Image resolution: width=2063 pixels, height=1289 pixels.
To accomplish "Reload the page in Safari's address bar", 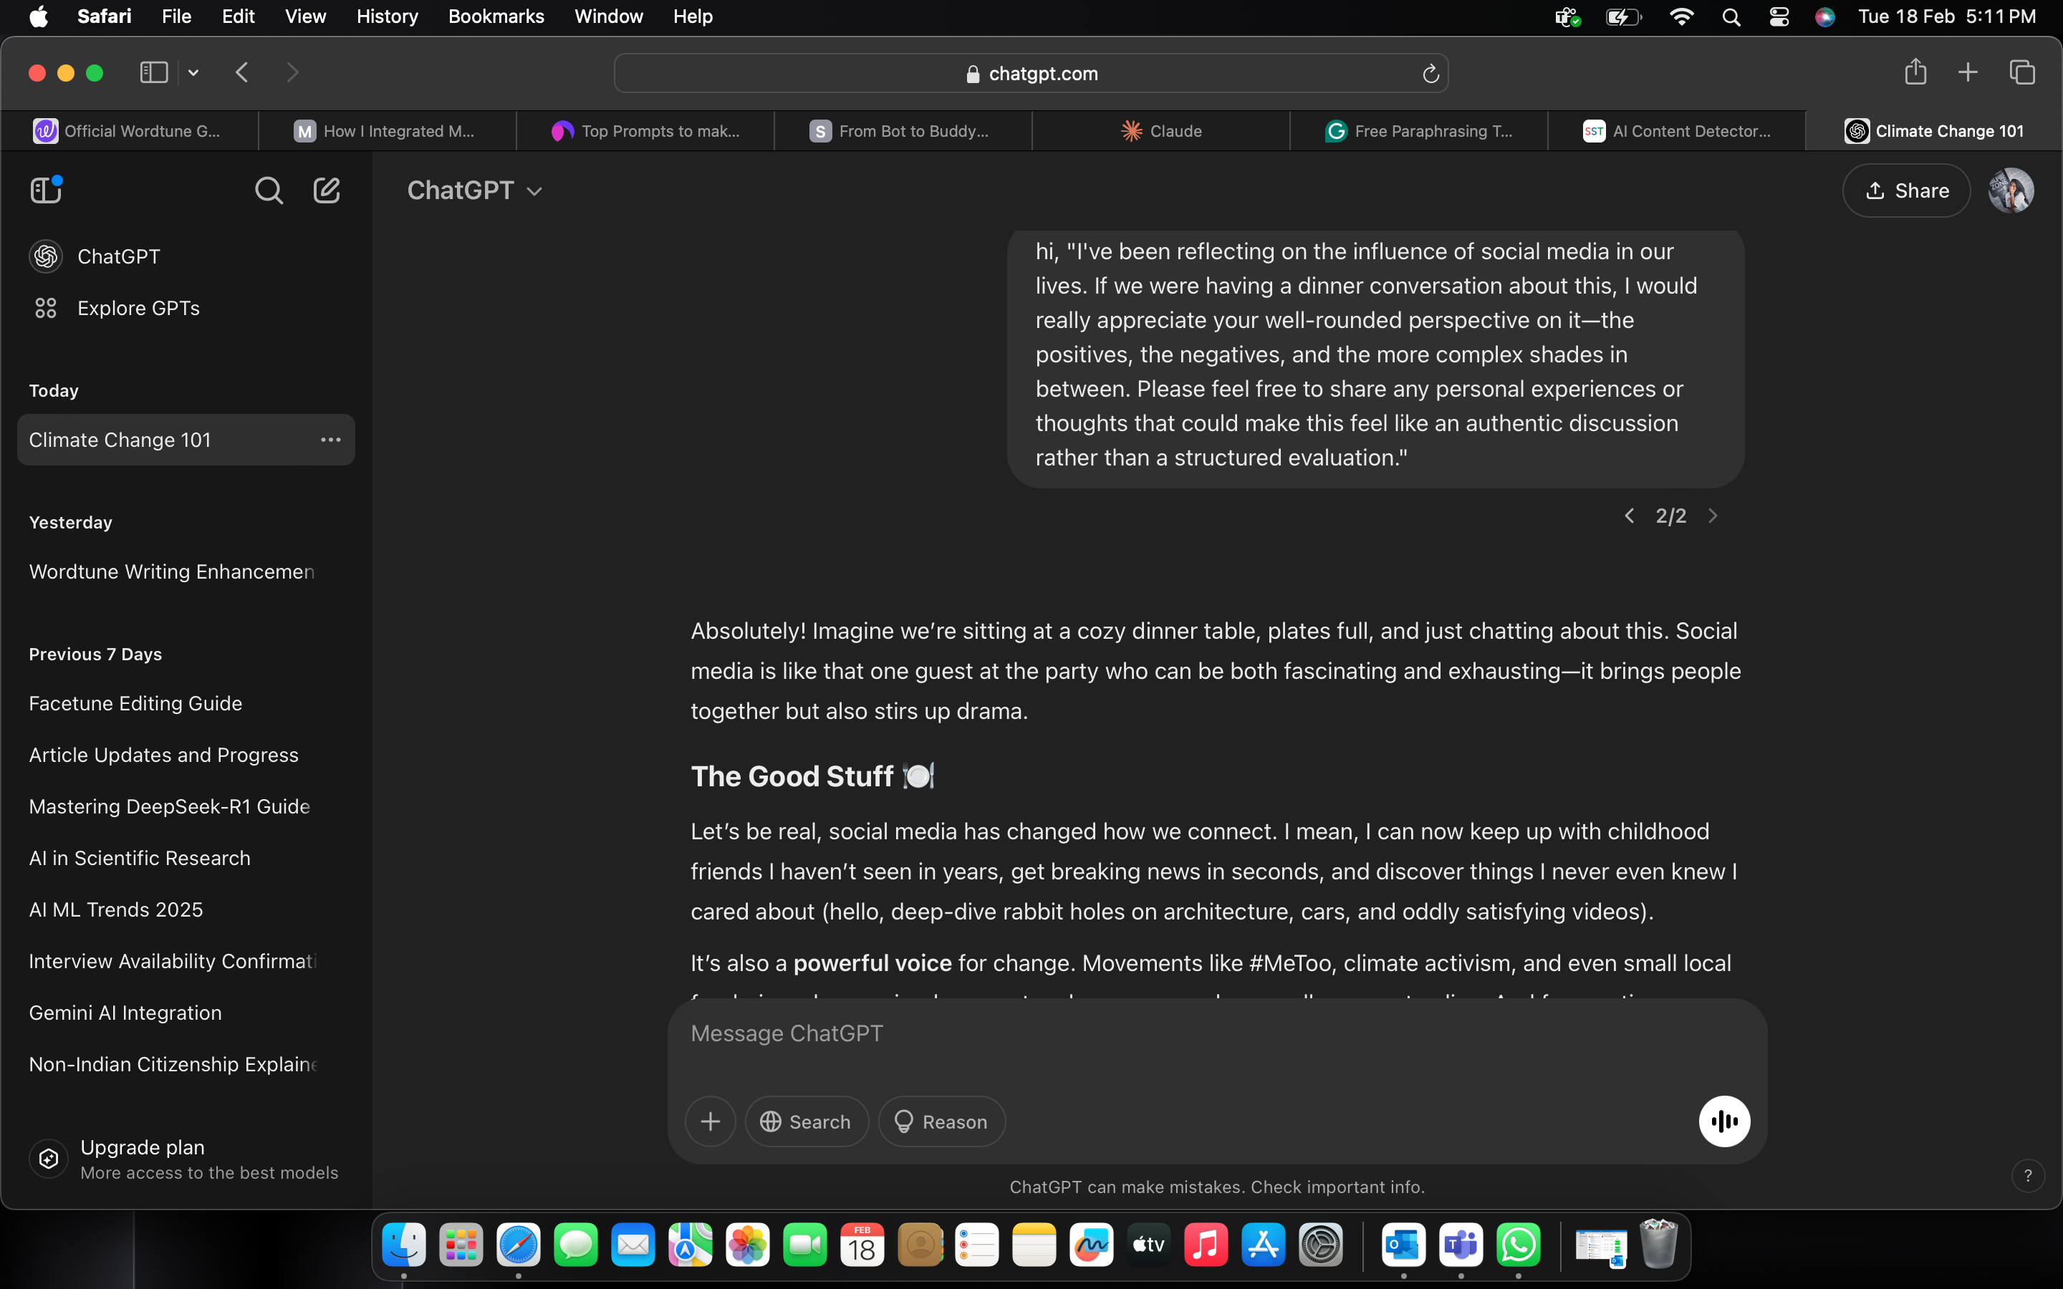I will [1430, 74].
